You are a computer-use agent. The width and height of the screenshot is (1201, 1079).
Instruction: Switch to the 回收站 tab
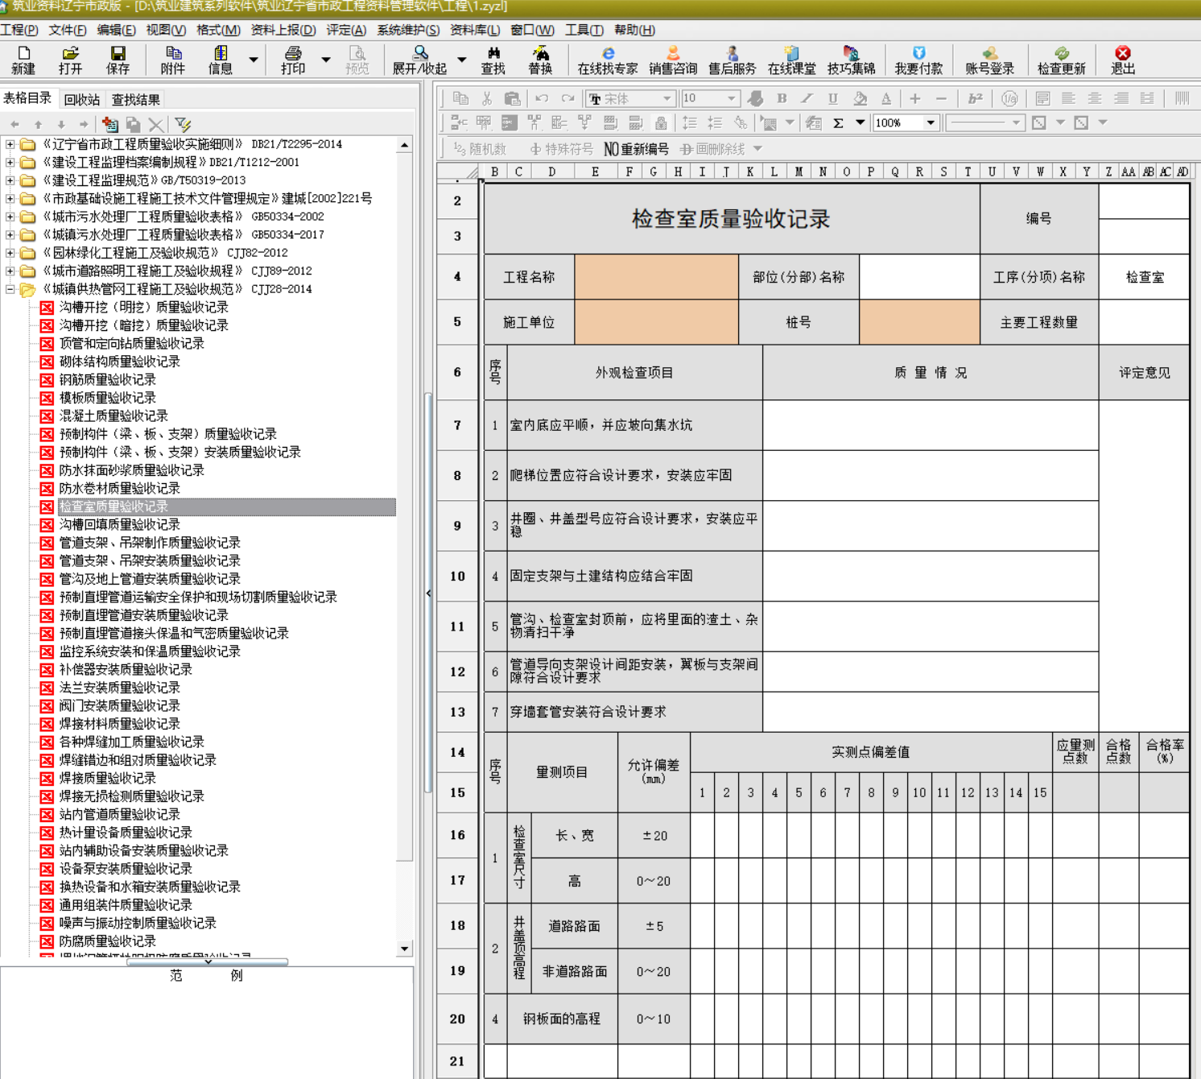tap(82, 100)
